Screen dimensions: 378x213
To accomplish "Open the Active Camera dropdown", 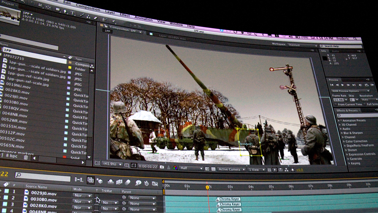I will click(232, 169).
